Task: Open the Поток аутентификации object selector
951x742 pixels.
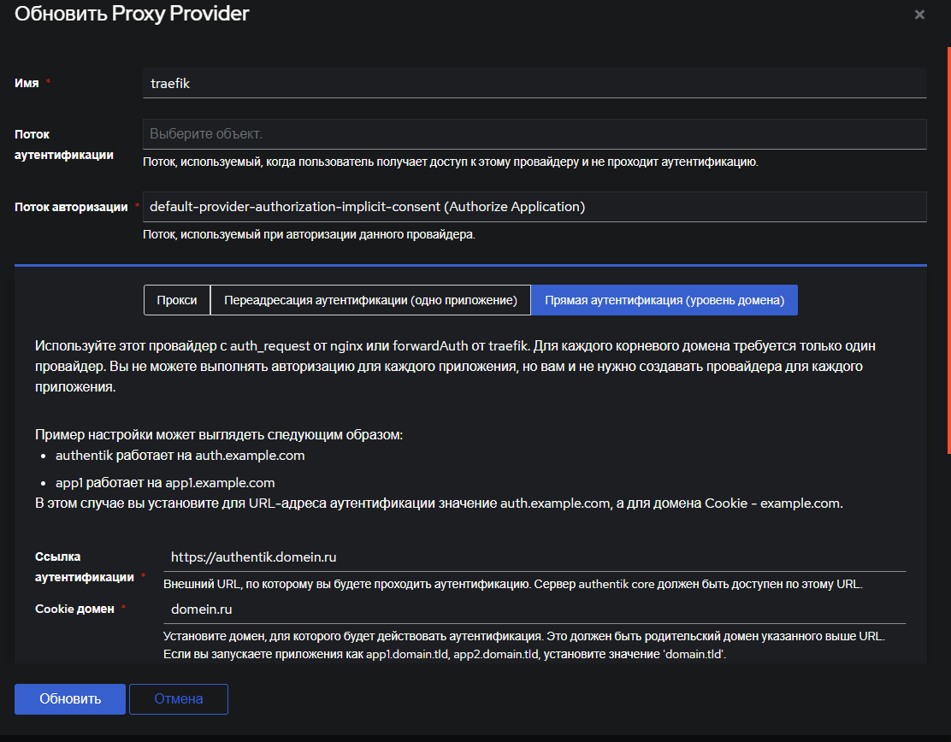Action: (535, 134)
